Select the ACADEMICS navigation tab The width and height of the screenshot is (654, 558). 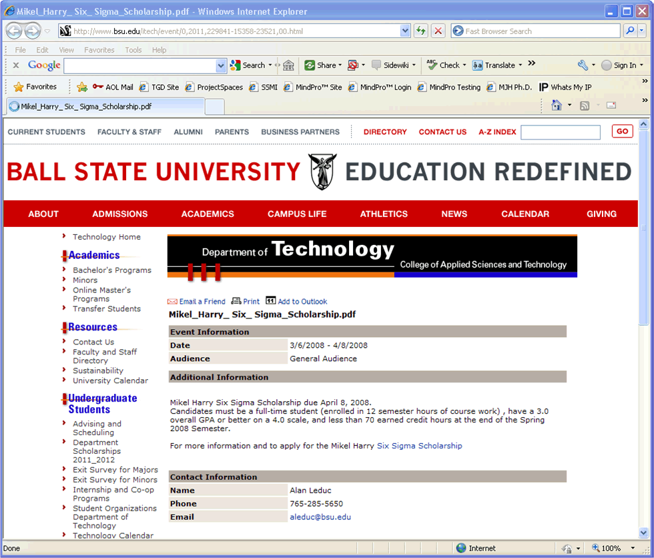(208, 214)
